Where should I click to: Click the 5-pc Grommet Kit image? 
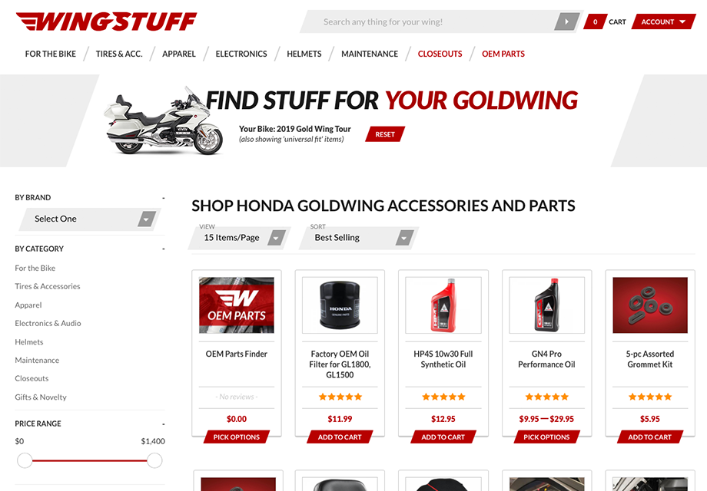[x=650, y=305]
